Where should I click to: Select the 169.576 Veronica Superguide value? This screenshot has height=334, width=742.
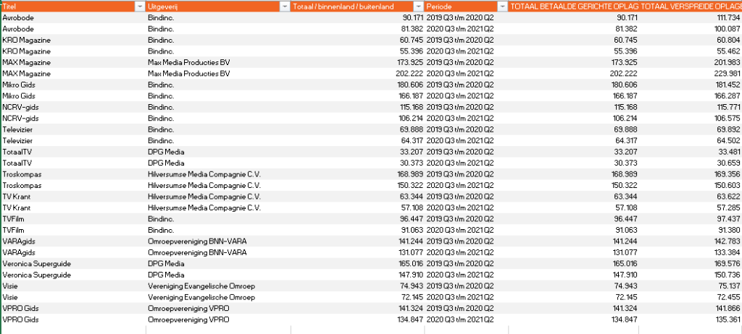pyautogui.click(x=691, y=264)
